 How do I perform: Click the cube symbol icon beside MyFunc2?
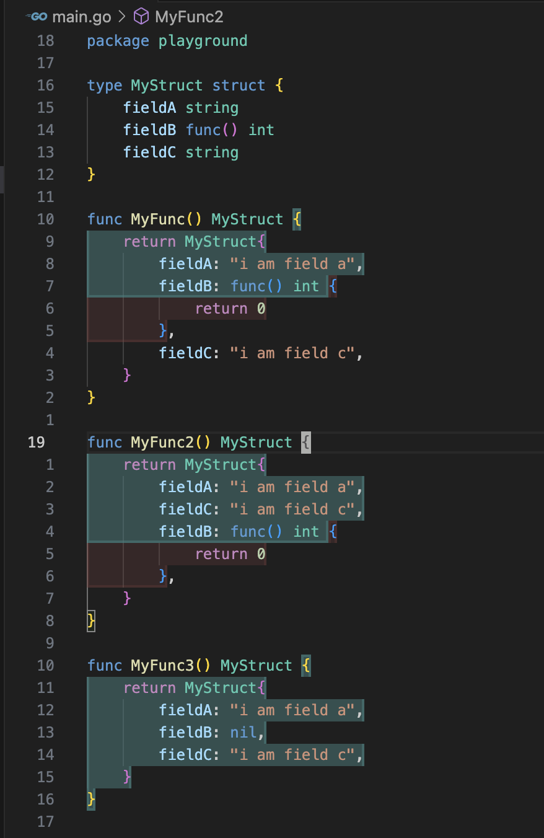point(141,17)
